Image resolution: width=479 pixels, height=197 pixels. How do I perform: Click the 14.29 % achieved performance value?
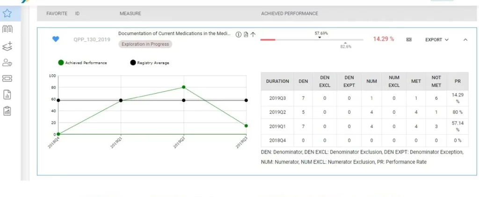(x=384, y=39)
